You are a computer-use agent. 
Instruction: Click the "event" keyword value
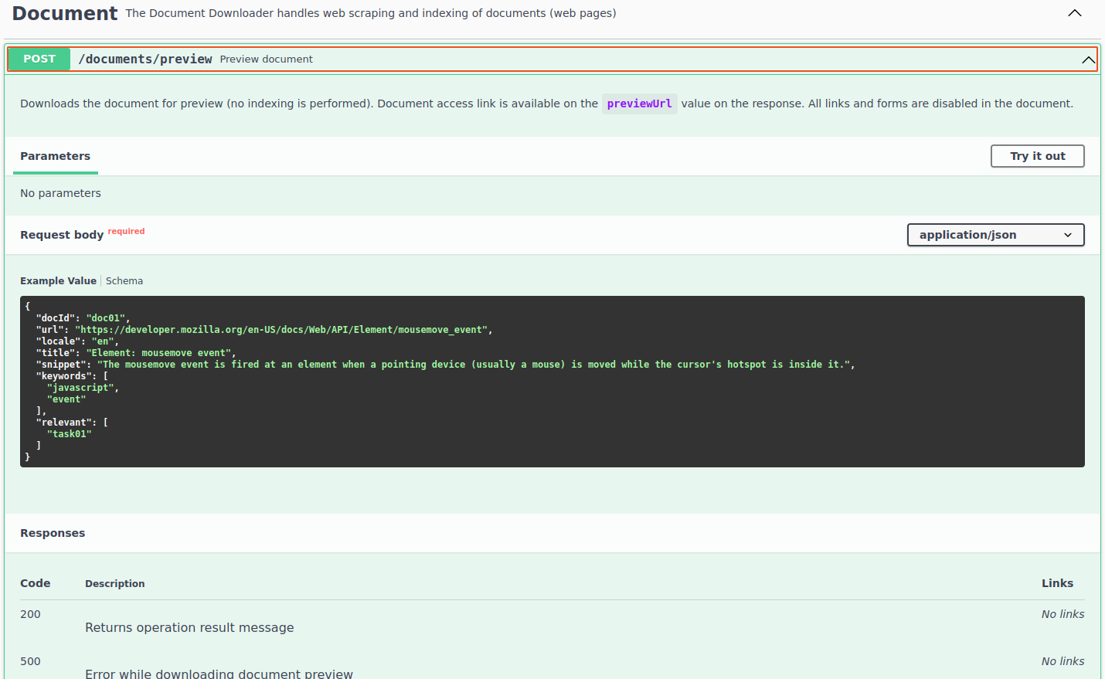pyautogui.click(x=66, y=399)
